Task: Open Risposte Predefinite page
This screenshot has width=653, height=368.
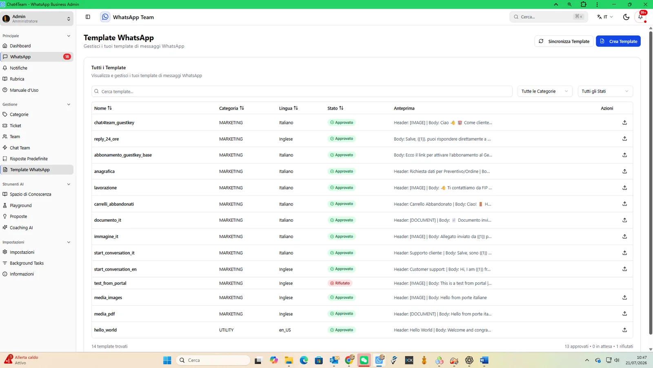Action: pyautogui.click(x=37, y=159)
